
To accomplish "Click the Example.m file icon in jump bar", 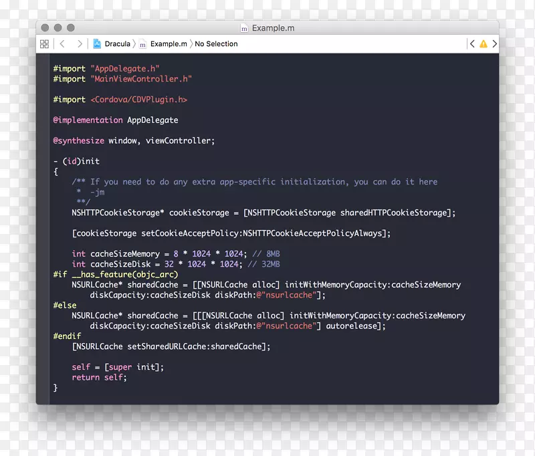I will 142,44.
